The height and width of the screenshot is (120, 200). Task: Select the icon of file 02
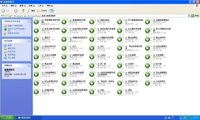[x=65, y=22]
